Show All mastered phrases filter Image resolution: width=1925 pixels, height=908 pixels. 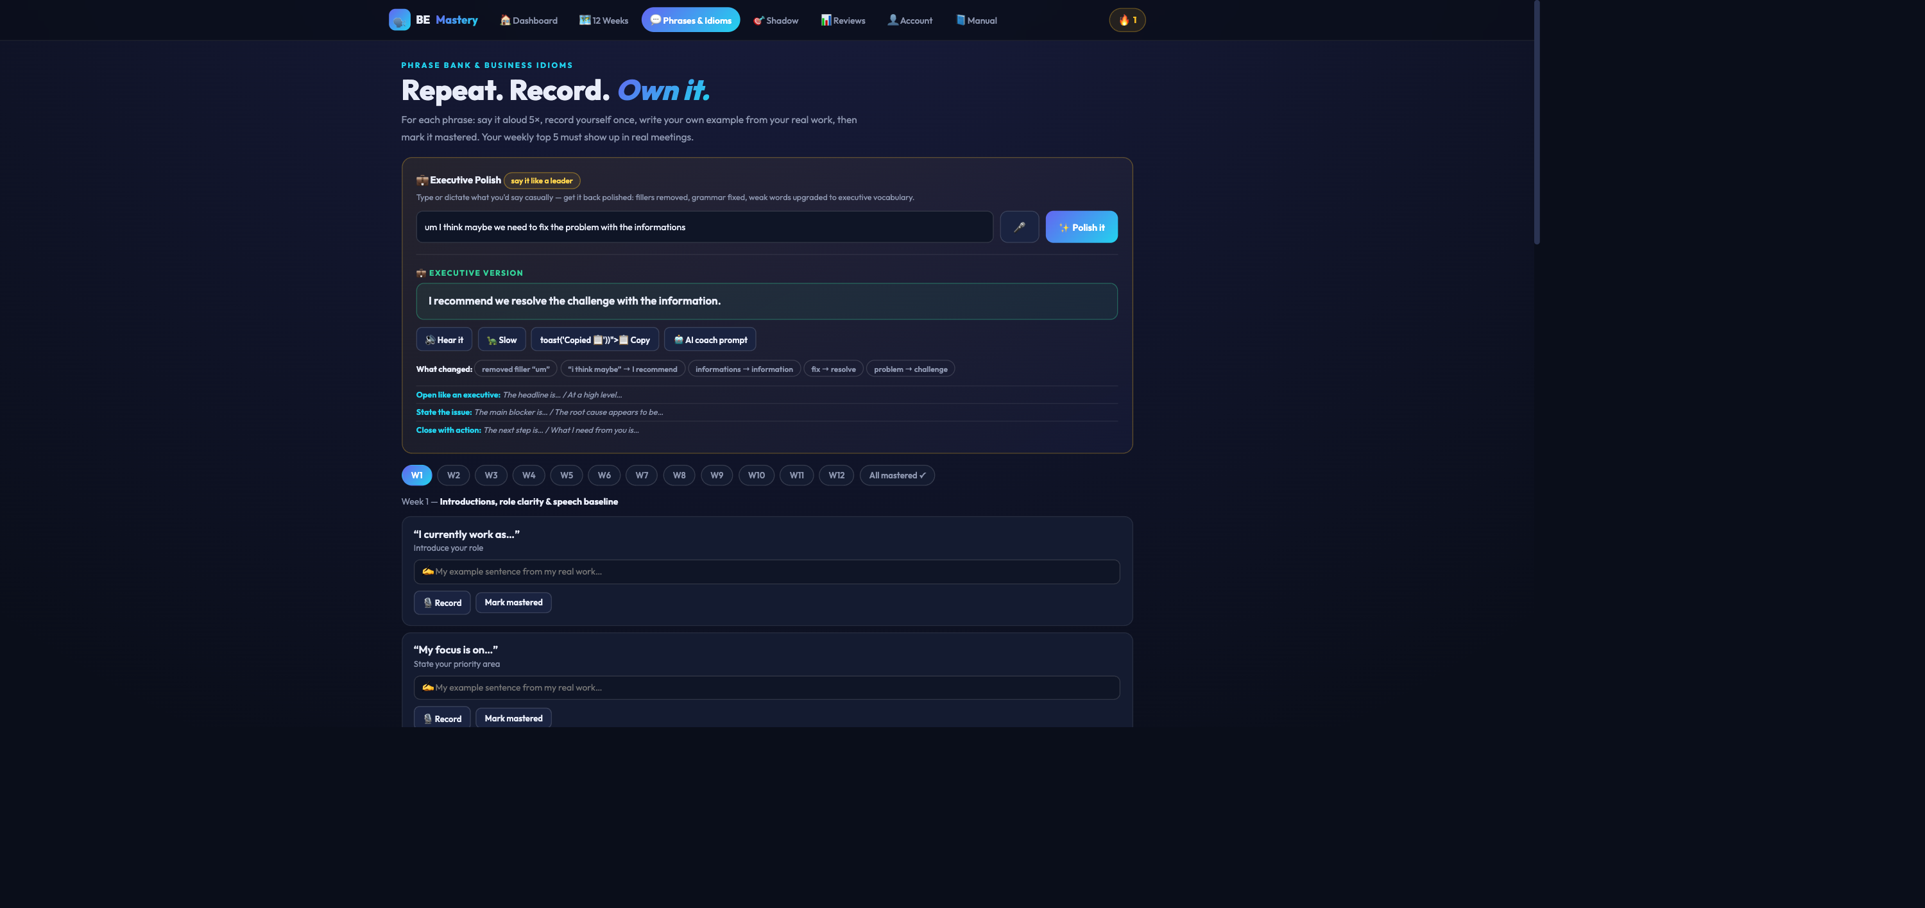tap(897, 476)
